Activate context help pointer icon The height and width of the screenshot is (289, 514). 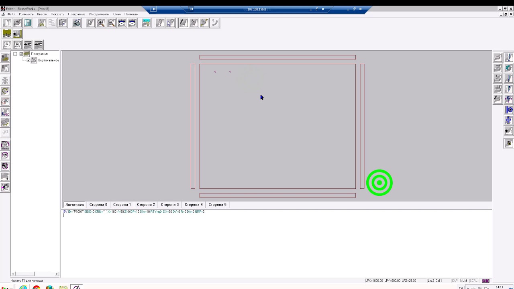pyautogui.click(x=170, y=23)
